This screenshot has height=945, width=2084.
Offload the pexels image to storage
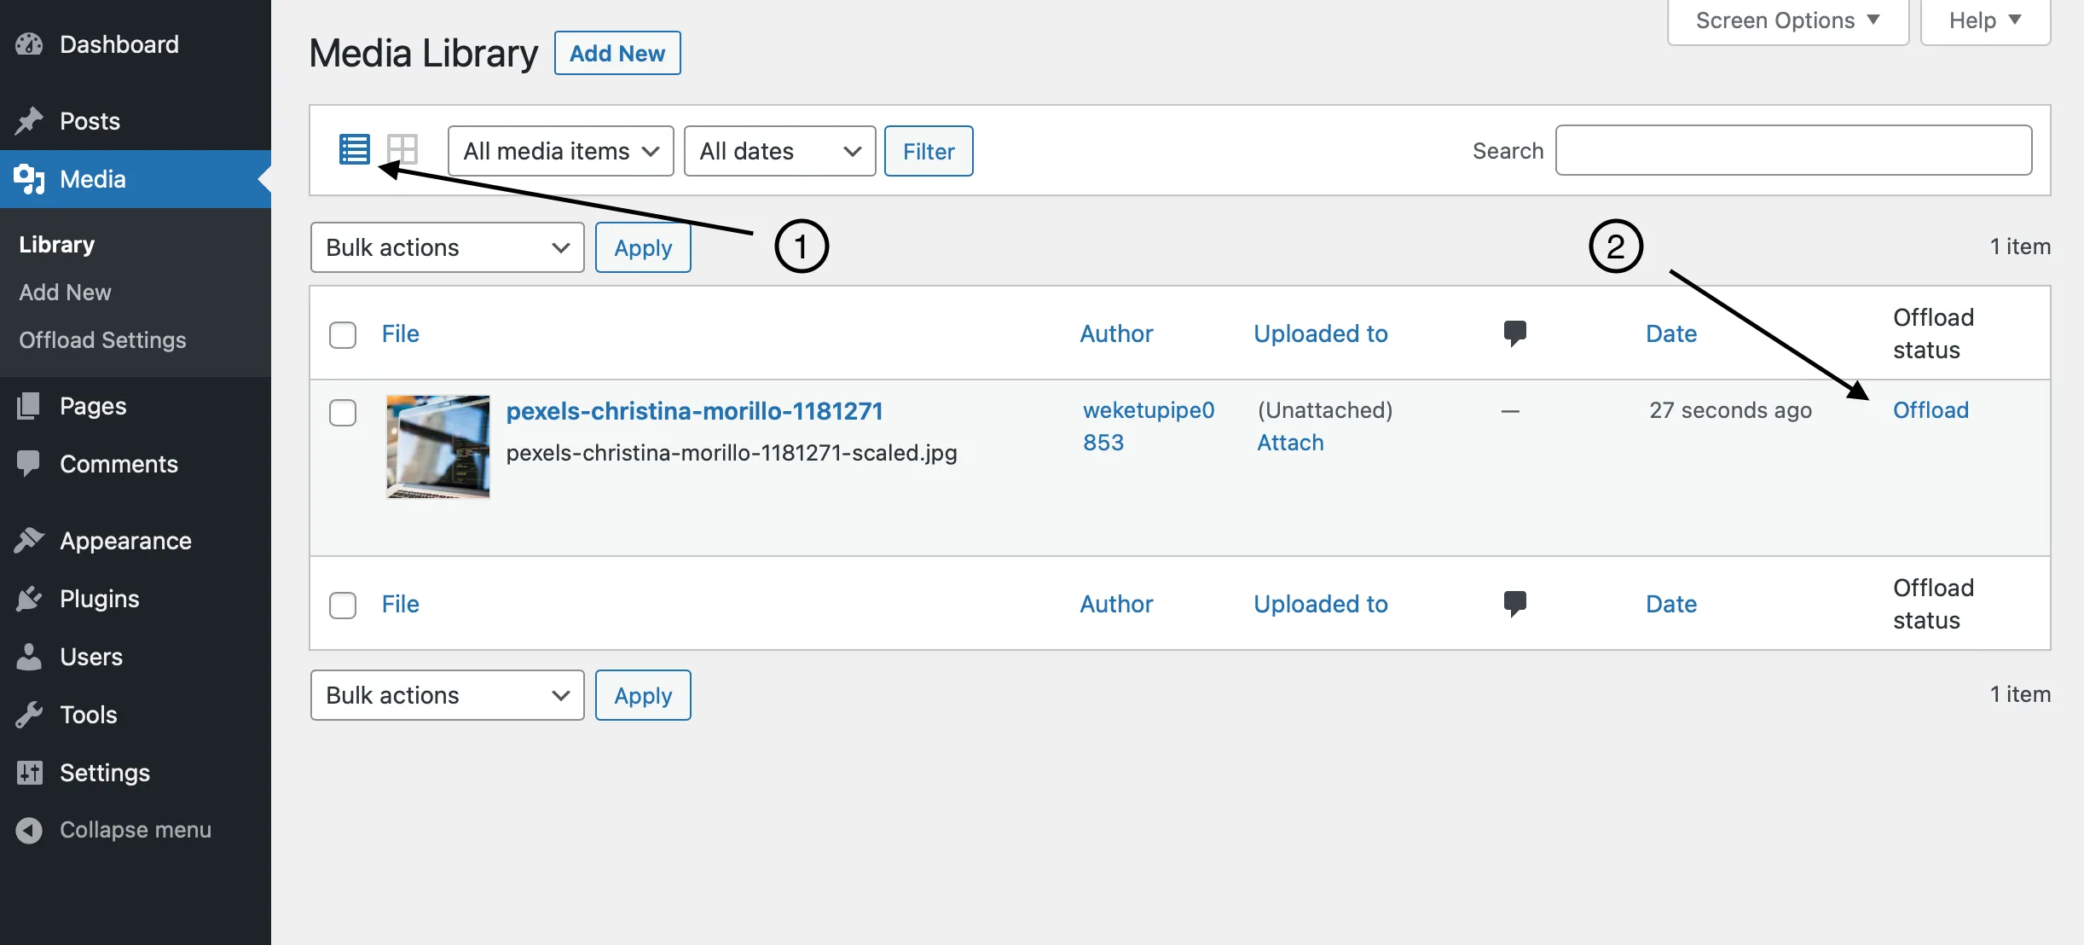[x=1930, y=409]
